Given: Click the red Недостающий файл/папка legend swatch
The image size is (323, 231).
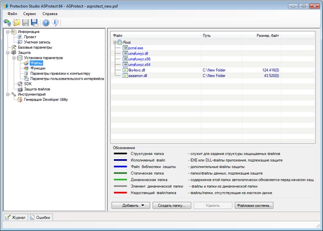Looking at the screenshot, I should point(120,193).
